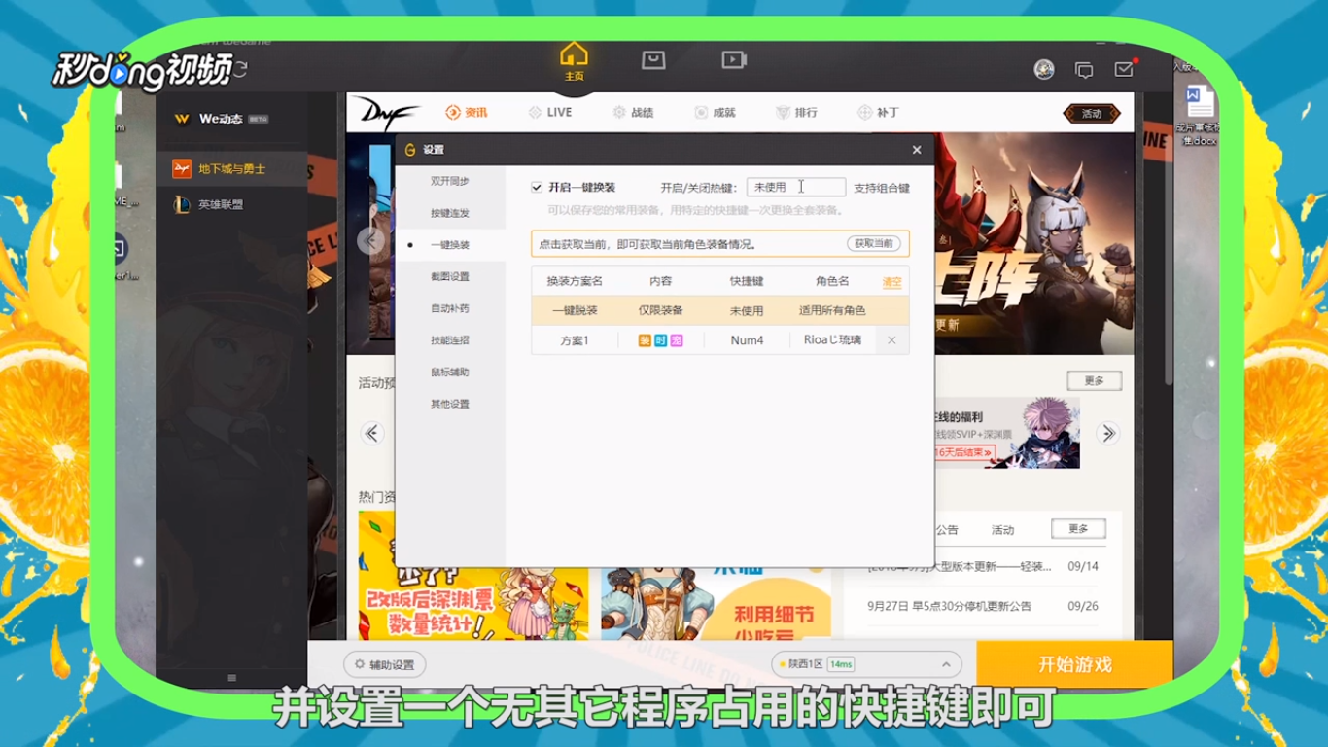This screenshot has height=747, width=1328.
Task: Select 一键换装 settings category
Action: click(x=450, y=245)
